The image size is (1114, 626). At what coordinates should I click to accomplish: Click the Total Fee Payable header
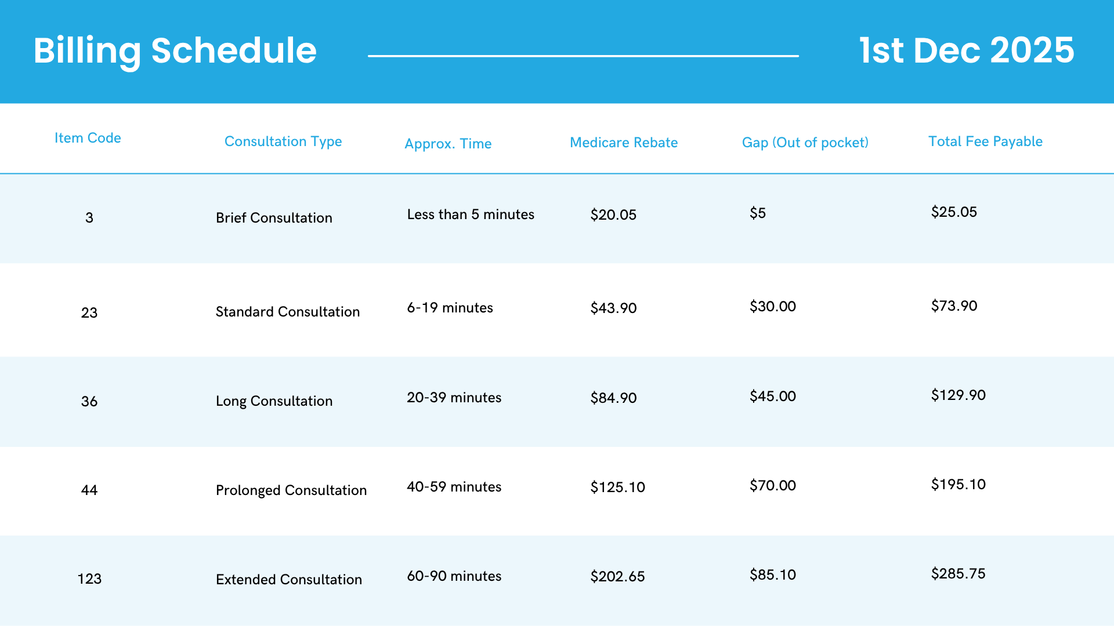pos(985,141)
